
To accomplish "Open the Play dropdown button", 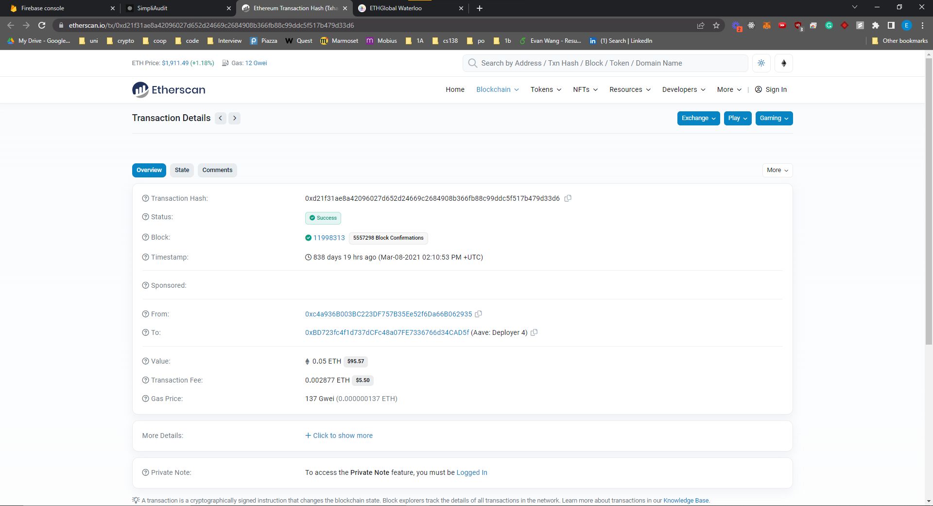I will point(738,118).
